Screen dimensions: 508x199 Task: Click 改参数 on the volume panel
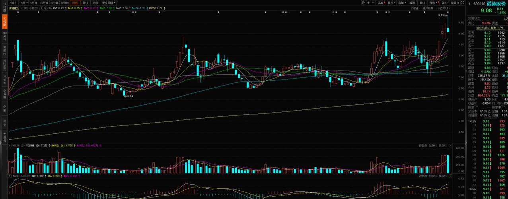[x=422, y=145]
